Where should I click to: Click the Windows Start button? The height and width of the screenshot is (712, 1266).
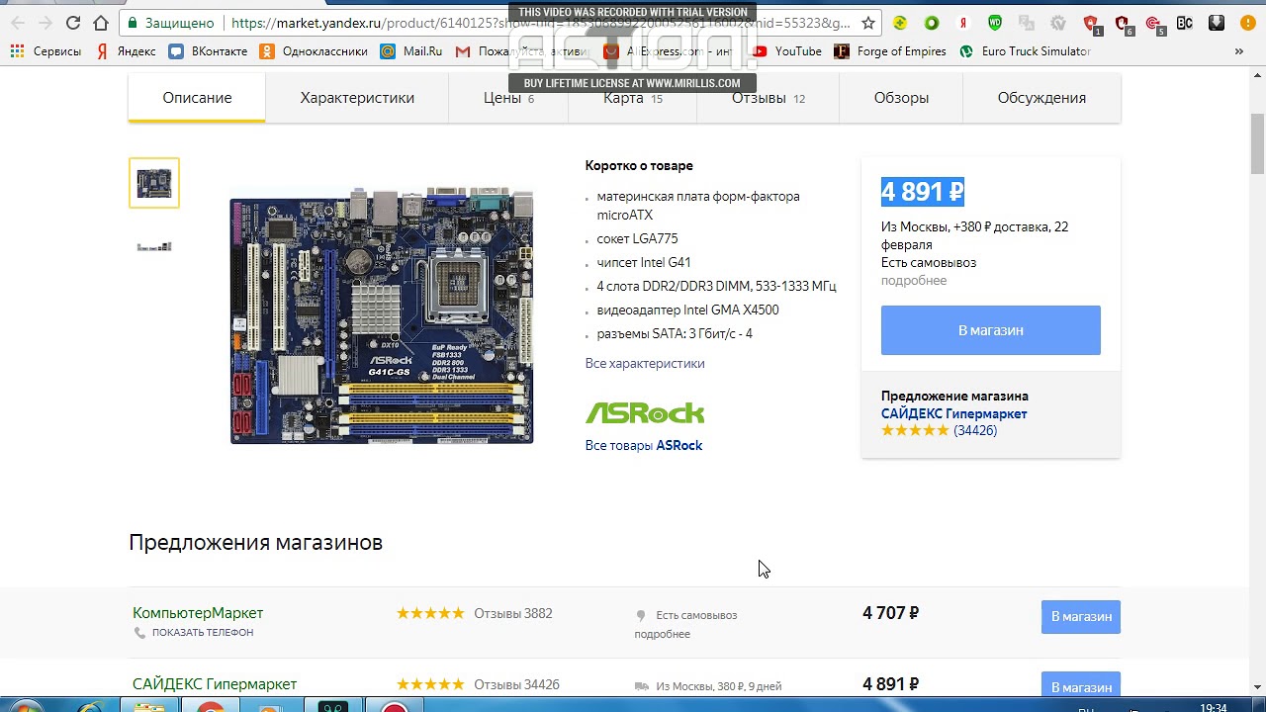26,706
